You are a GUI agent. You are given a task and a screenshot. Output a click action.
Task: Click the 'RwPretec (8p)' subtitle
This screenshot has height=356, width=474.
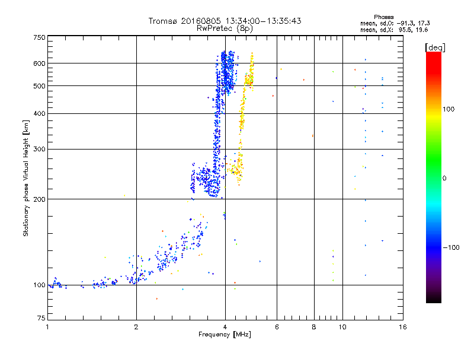tap(225, 28)
